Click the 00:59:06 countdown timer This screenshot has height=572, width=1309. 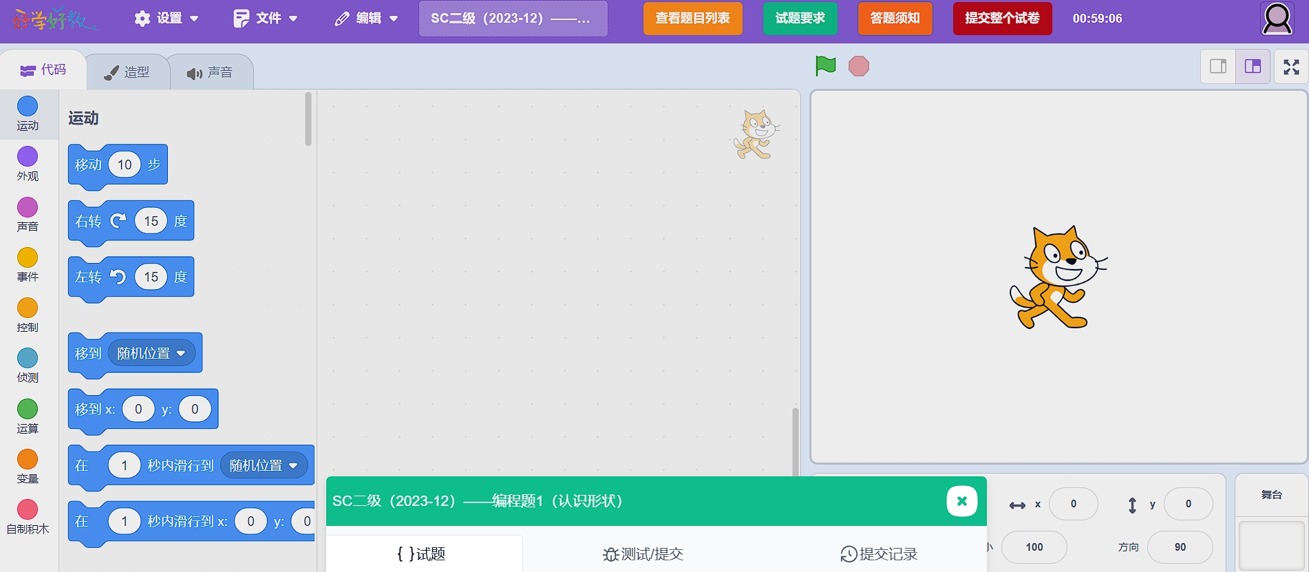[1097, 19]
